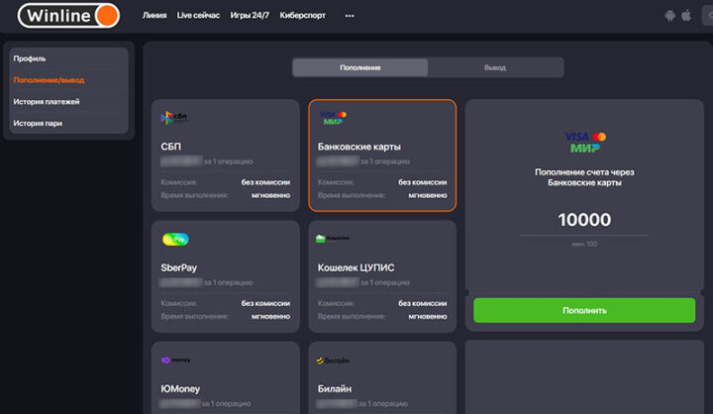Click the ЮMoney logo icon
The height and width of the screenshot is (414, 713).
(175, 360)
